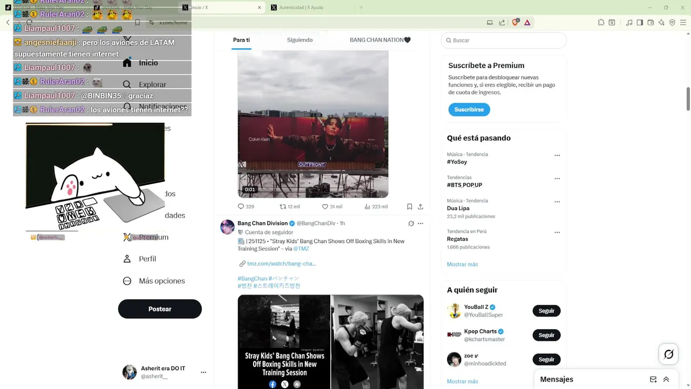
Task: Follow the zoe account
Action: [x=546, y=360]
